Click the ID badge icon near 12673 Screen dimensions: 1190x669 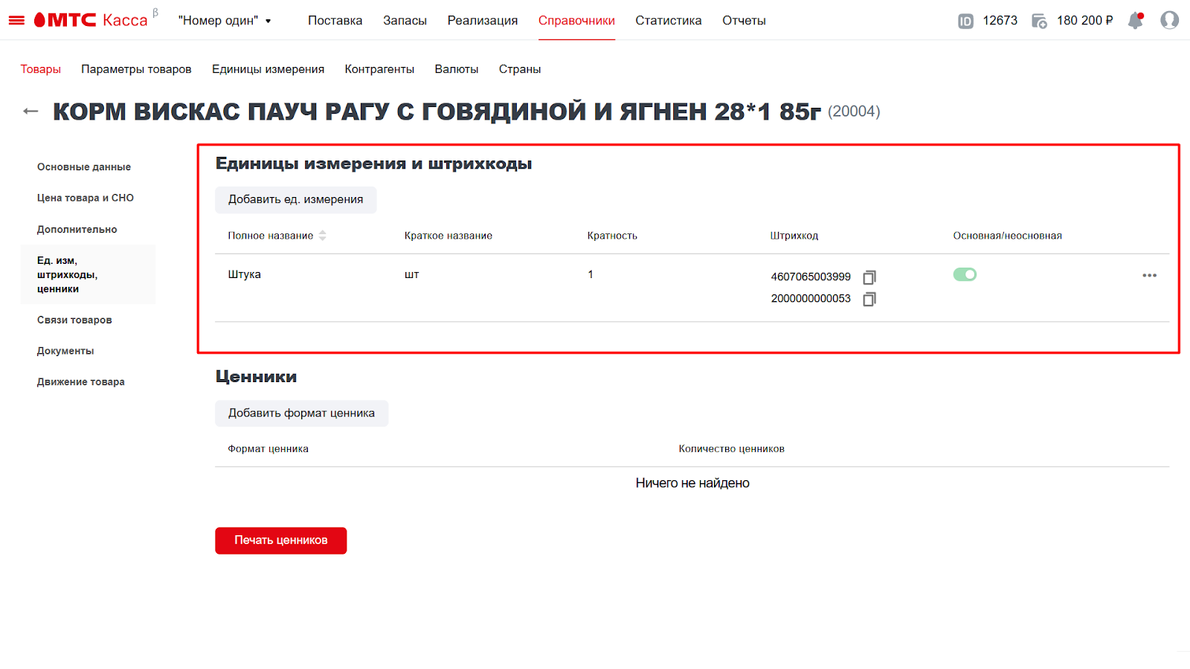[965, 21]
